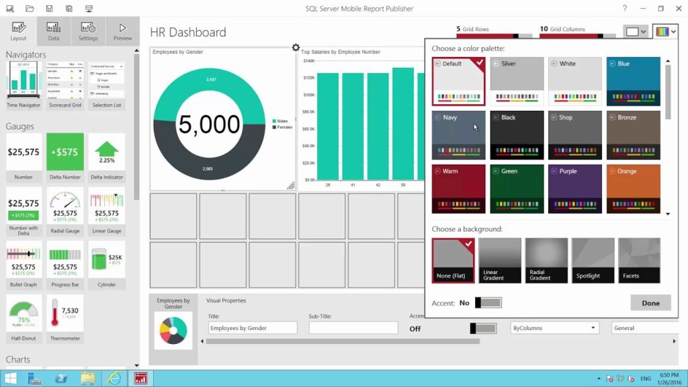The image size is (688, 387).
Task: Click the Save report icon
Action: (x=48, y=8)
